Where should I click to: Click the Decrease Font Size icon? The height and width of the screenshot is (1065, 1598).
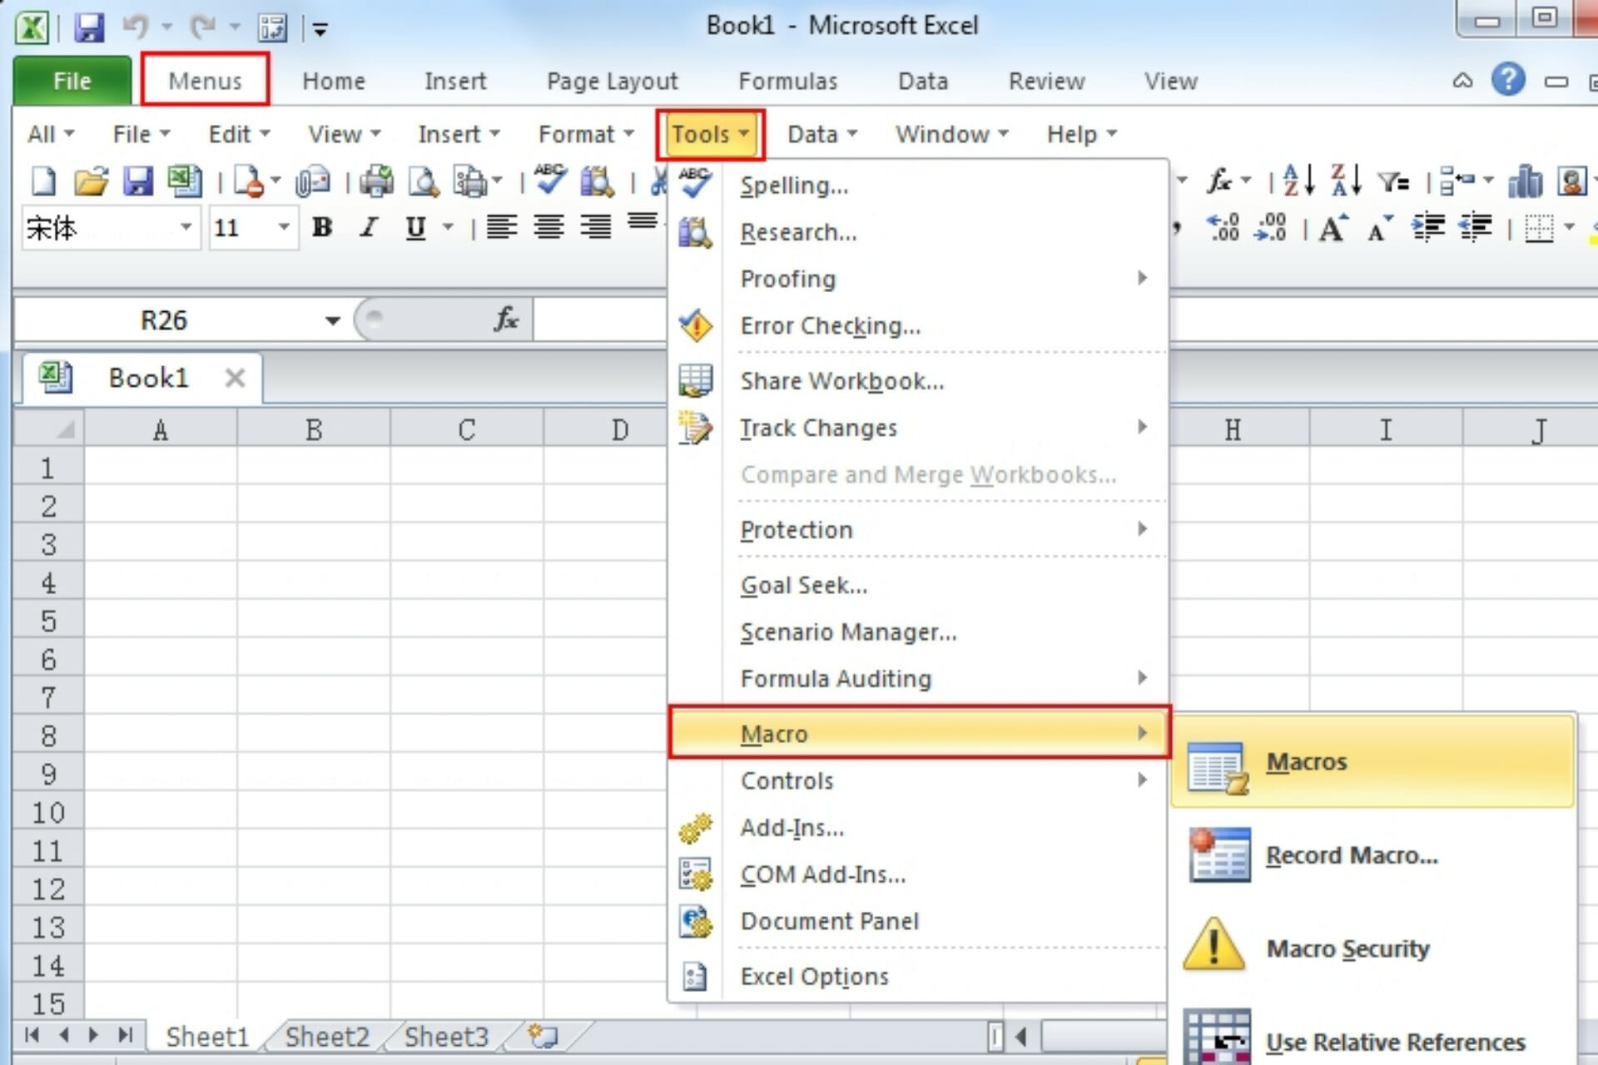coord(1380,228)
